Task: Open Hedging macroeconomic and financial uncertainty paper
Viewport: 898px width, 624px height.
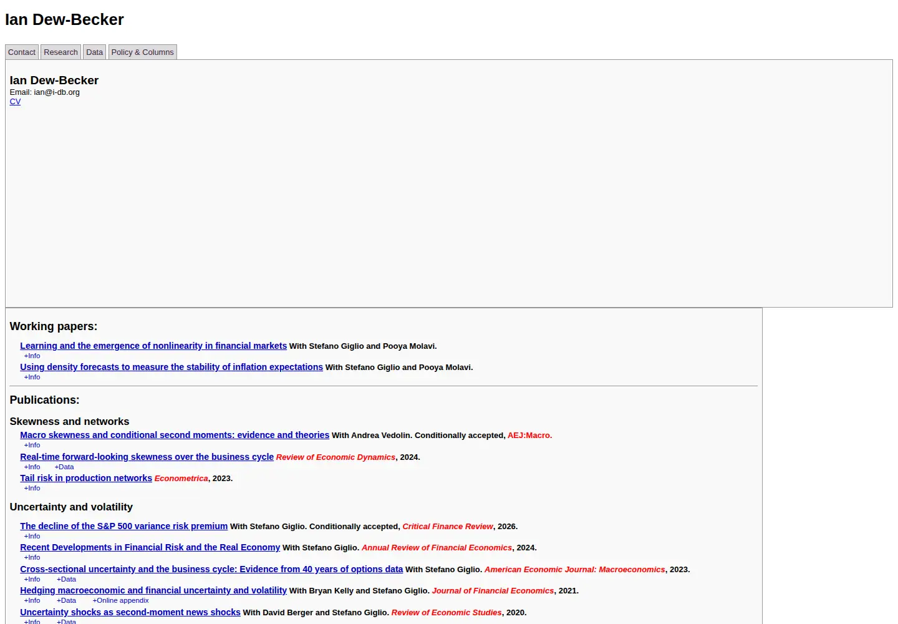Action: click(153, 590)
